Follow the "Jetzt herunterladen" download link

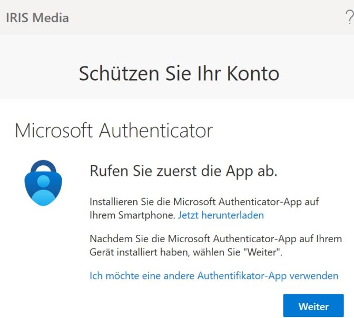(221, 215)
